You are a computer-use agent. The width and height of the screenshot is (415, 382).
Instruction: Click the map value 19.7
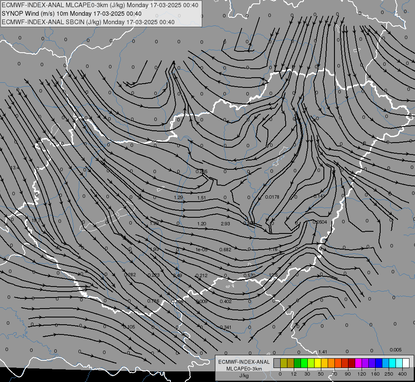36,220
